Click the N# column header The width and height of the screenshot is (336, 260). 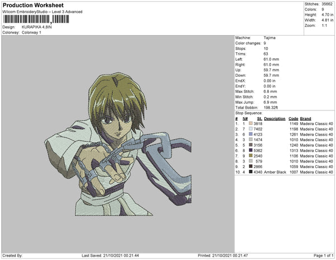pos(245,119)
